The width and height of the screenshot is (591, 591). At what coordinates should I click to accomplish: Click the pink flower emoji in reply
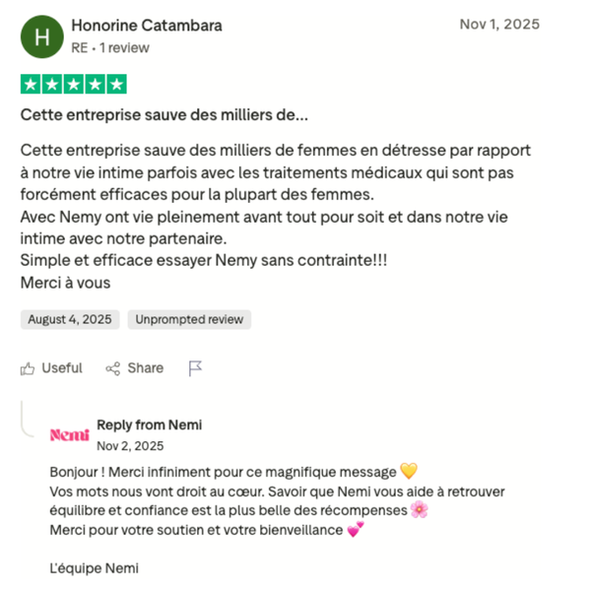[x=419, y=510]
